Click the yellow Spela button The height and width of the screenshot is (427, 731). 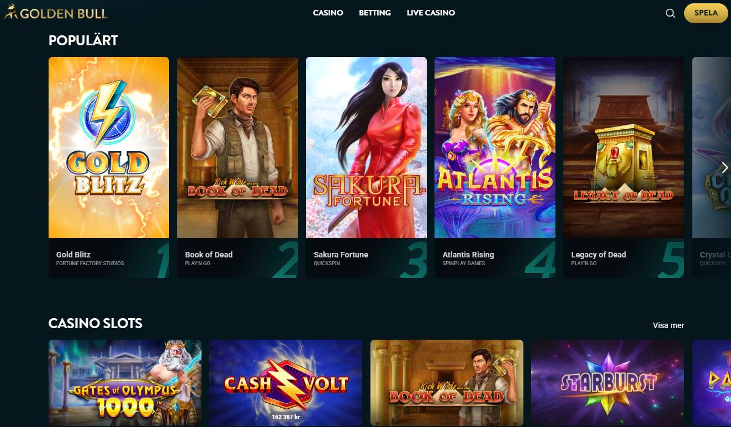706,13
